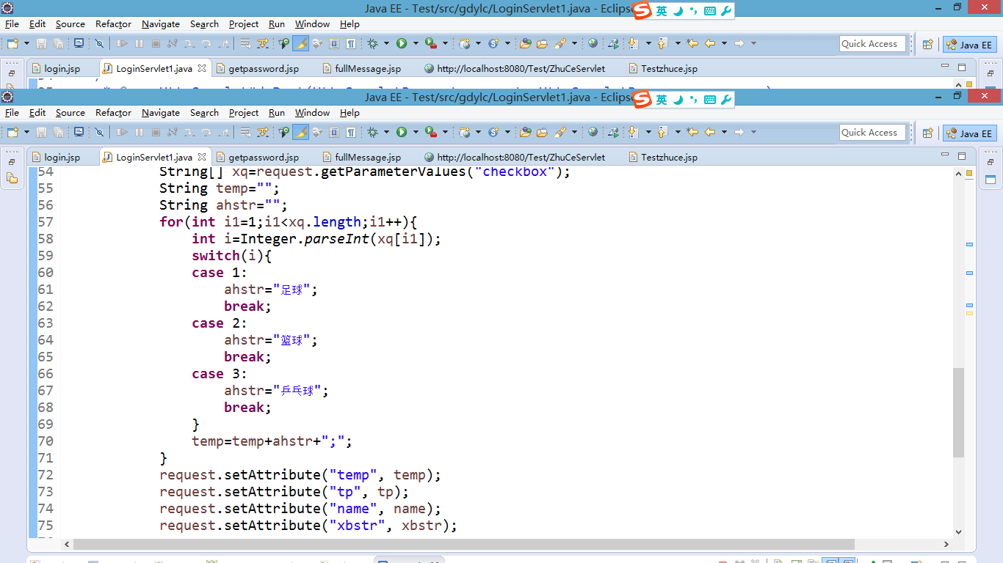The width and height of the screenshot is (1003, 563).
Task: Click Open Type folder icon in front window
Action: coord(526,132)
